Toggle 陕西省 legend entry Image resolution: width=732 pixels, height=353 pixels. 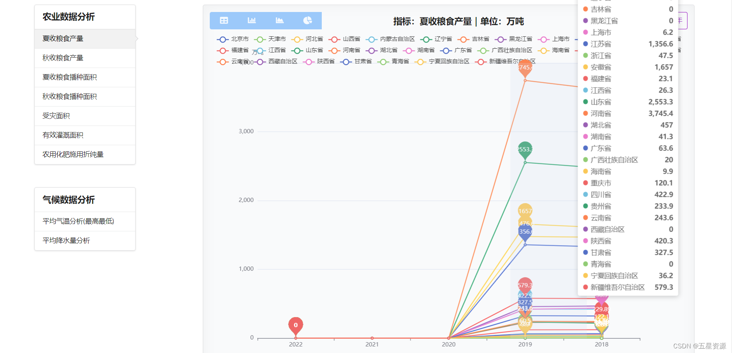click(x=319, y=61)
